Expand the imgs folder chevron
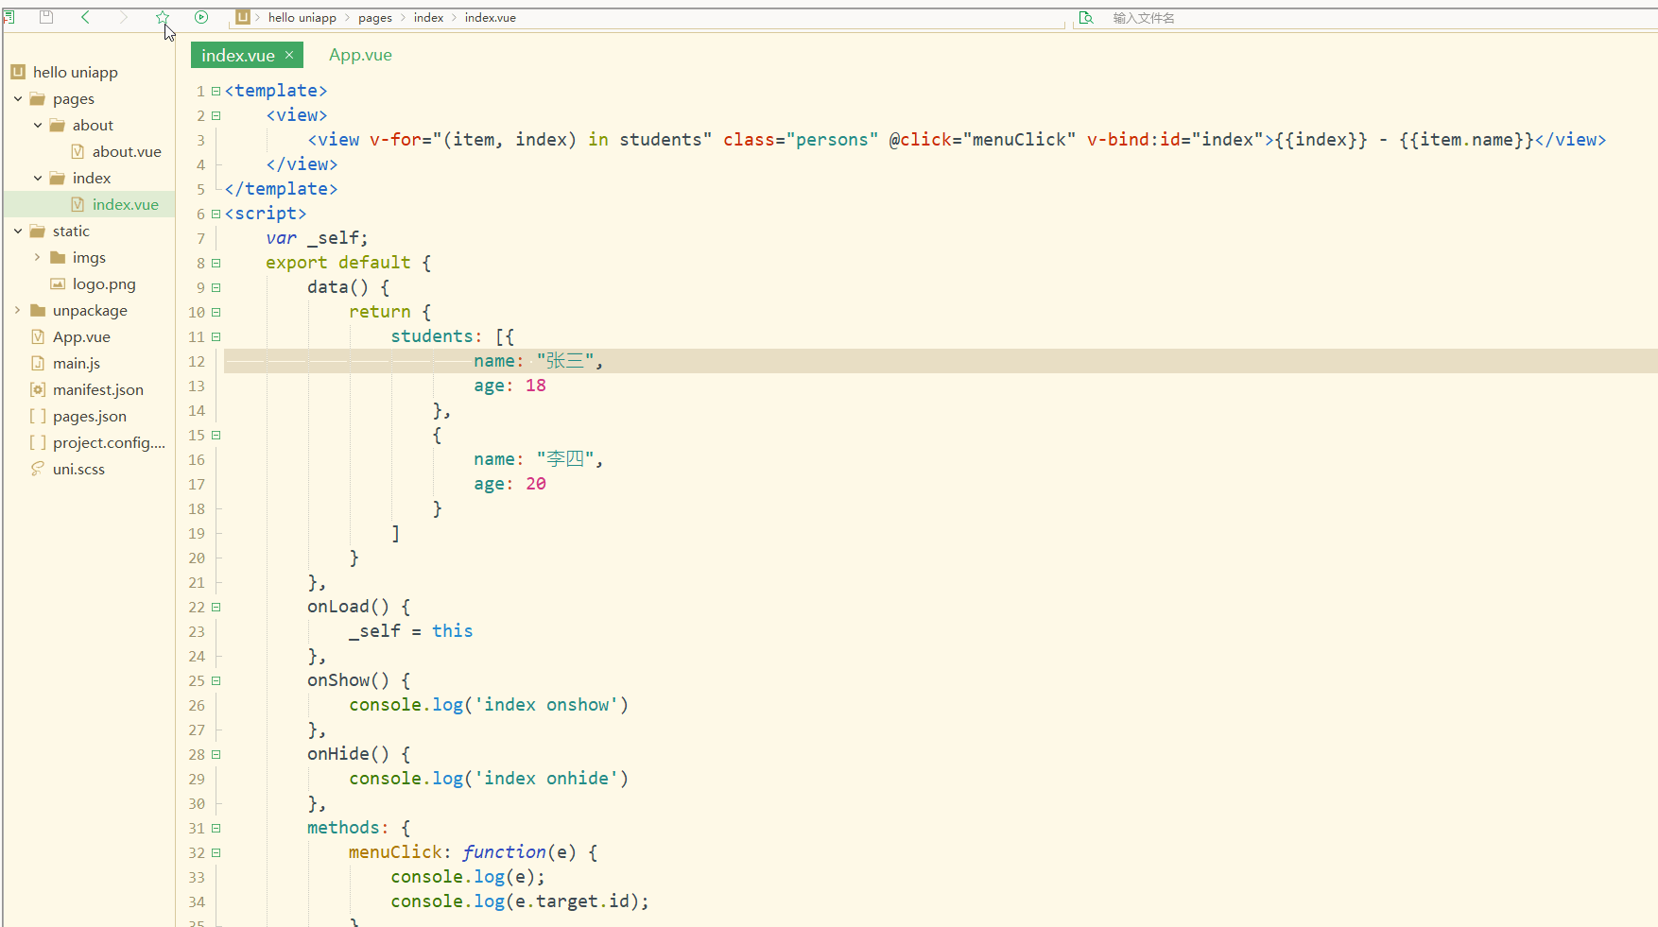This screenshot has width=1658, height=927. [38, 257]
